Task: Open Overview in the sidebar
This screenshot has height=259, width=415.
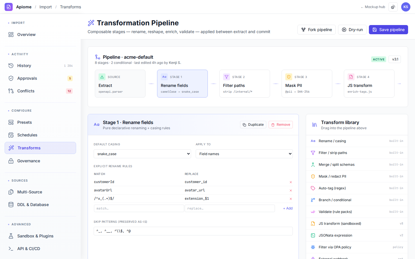Action: [40, 35]
